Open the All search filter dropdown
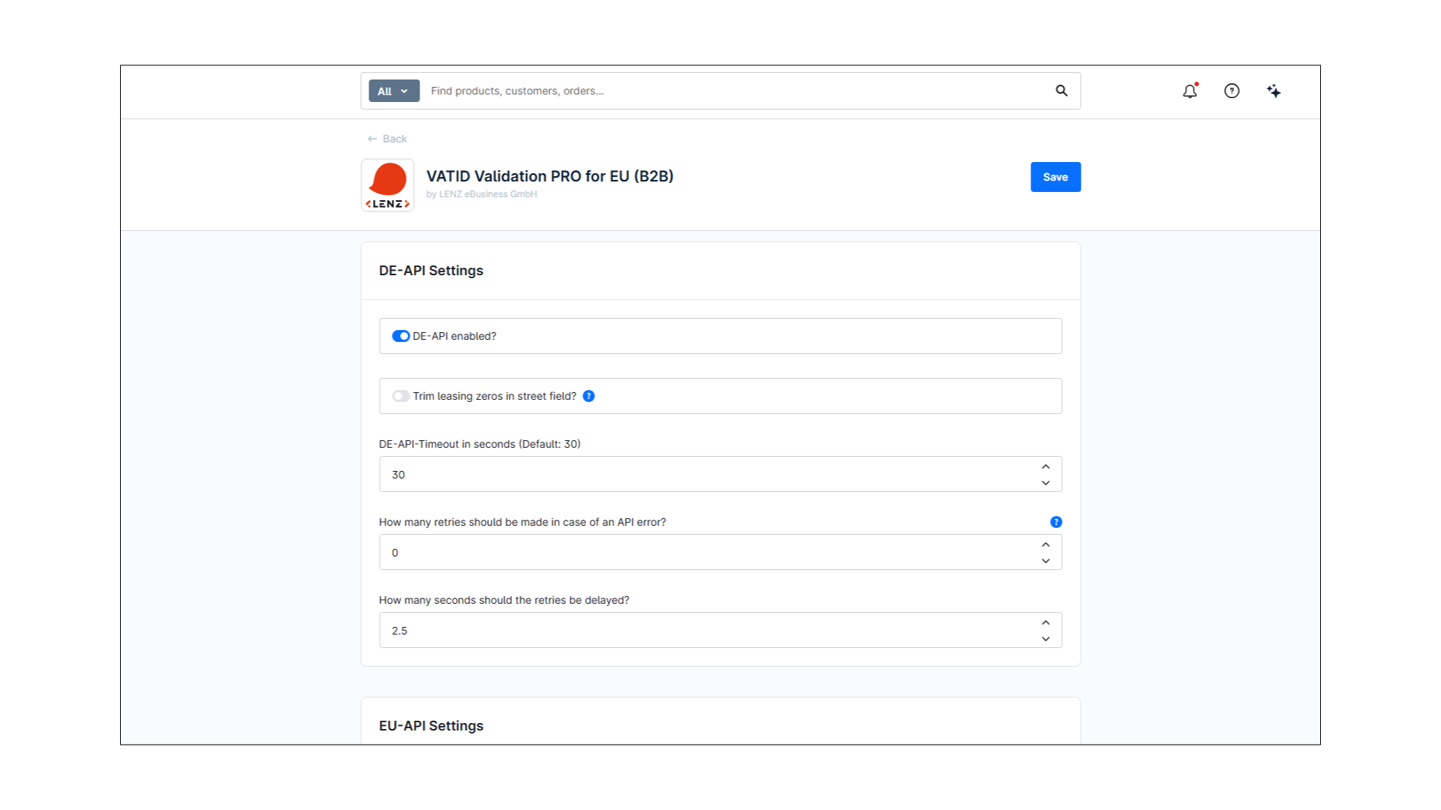This screenshot has width=1441, height=810. pos(393,91)
